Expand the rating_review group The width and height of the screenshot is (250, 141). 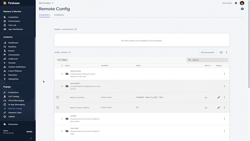[62, 74]
